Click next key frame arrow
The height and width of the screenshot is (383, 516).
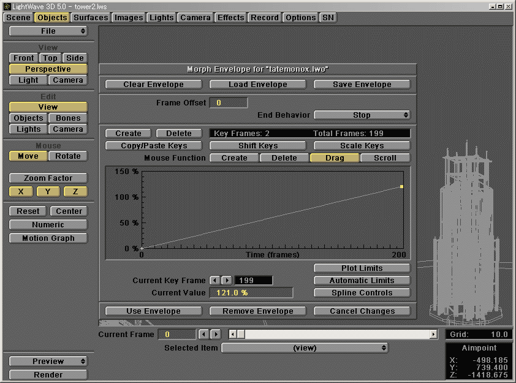[x=226, y=281]
